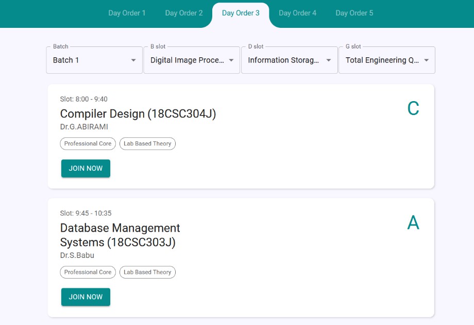Click the D slot dropdown arrow icon
The height and width of the screenshot is (325, 474).
(329, 60)
